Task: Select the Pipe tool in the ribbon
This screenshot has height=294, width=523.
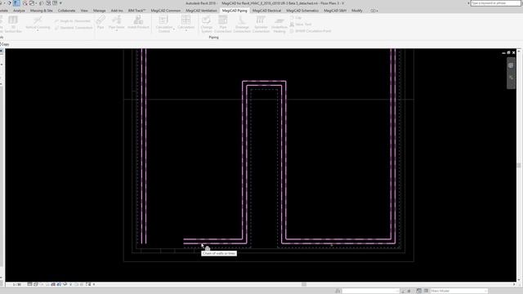Action: pyautogui.click(x=101, y=23)
